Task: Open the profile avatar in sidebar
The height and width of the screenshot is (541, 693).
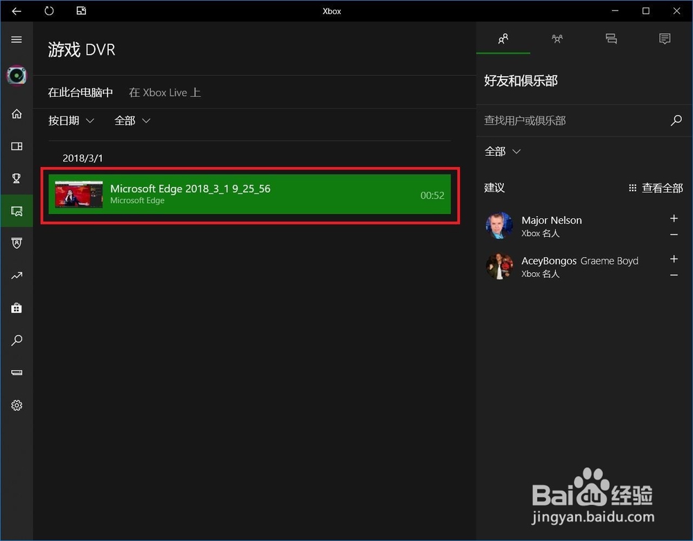Action: tap(17, 76)
